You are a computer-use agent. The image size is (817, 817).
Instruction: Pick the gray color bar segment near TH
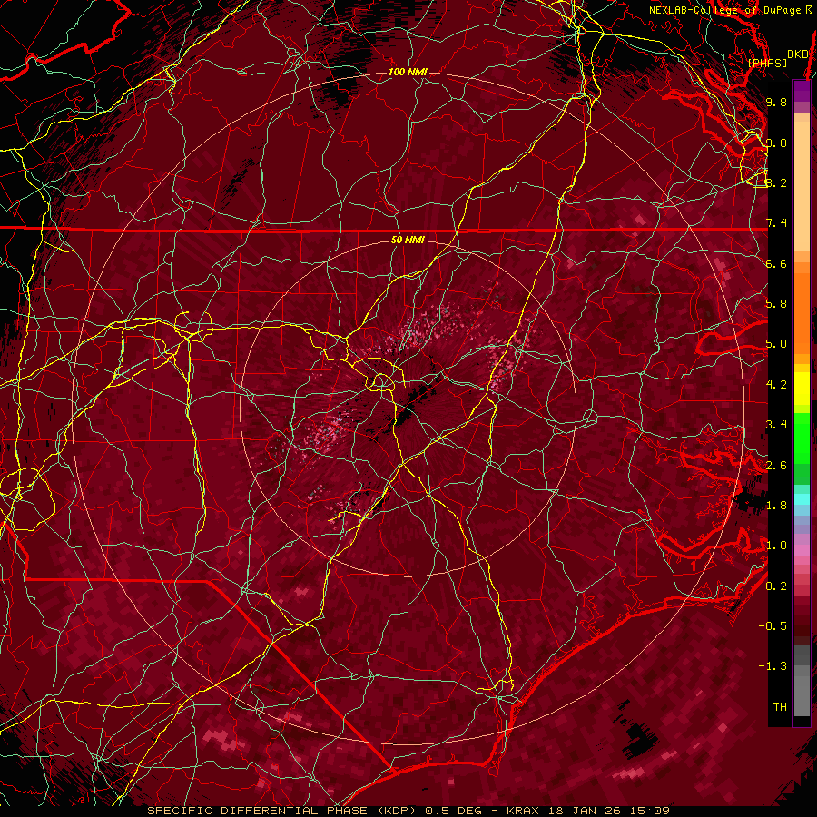point(802,695)
